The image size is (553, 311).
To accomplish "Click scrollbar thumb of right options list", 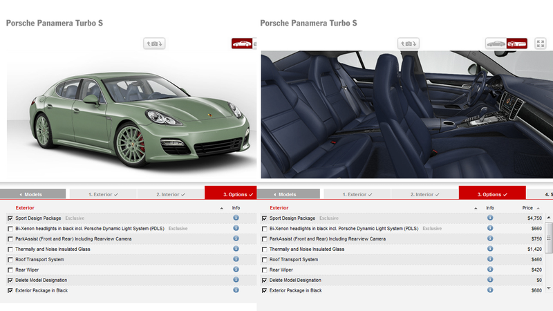I will coord(549,238).
